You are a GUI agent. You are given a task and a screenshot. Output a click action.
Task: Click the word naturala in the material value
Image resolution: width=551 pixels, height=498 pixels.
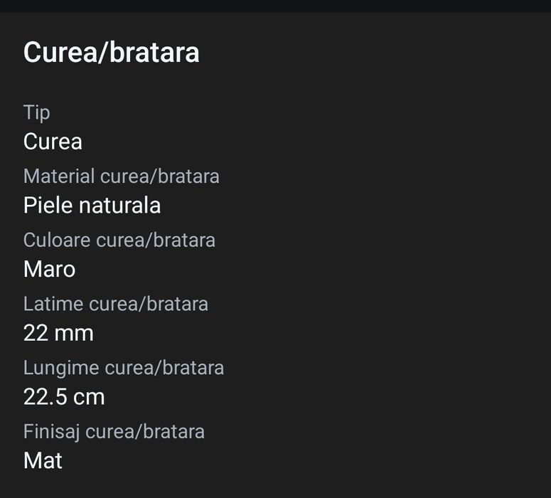120,206
